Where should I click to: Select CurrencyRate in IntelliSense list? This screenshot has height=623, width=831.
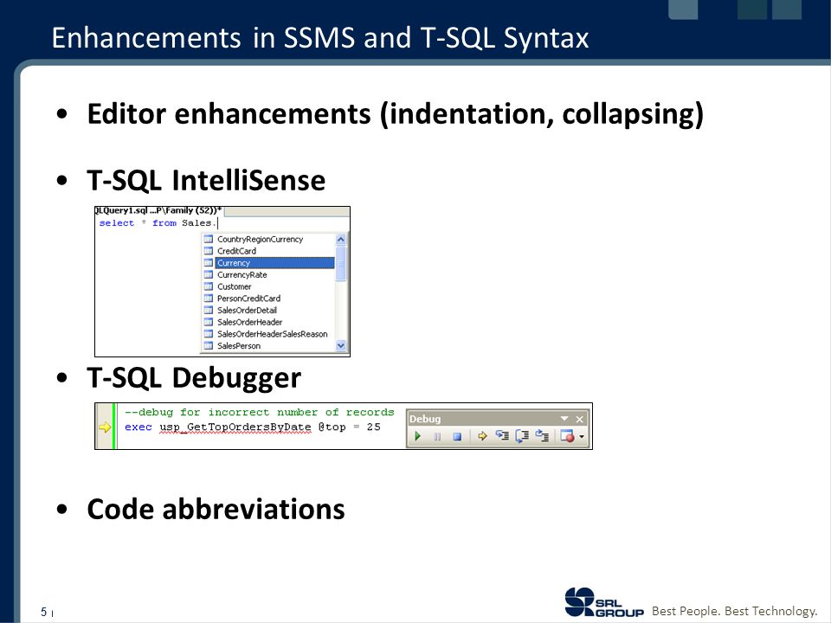pyautogui.click(x=242, y=275)
